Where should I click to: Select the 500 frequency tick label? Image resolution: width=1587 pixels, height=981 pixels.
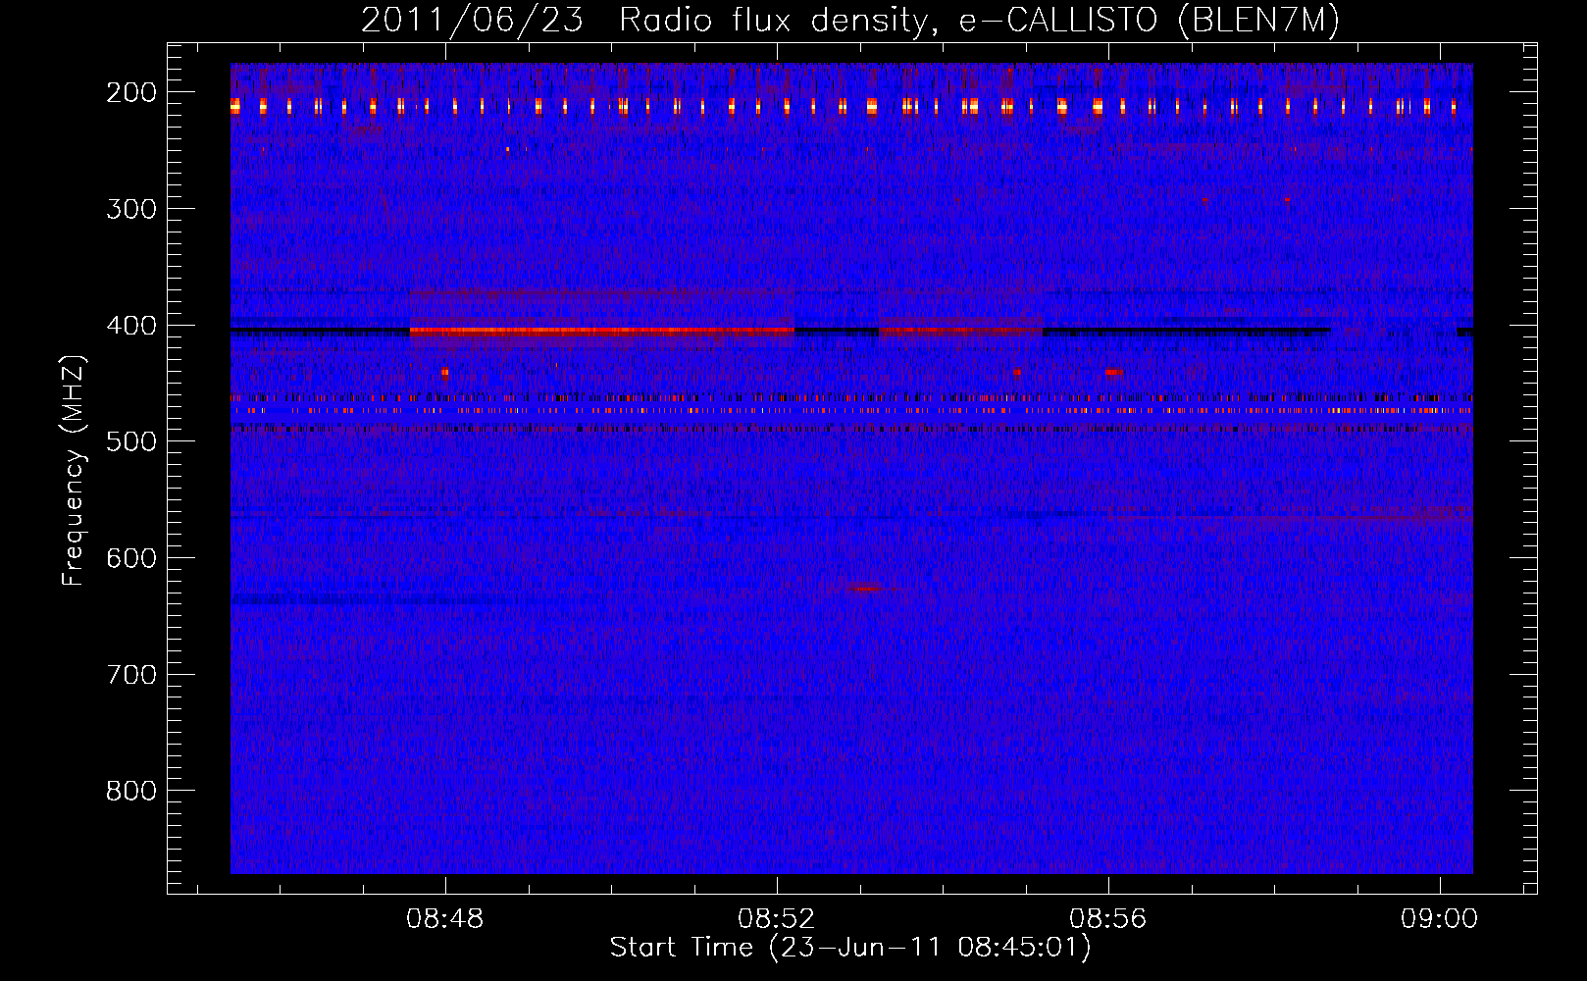pyautogui.click(x=130, y=441)
